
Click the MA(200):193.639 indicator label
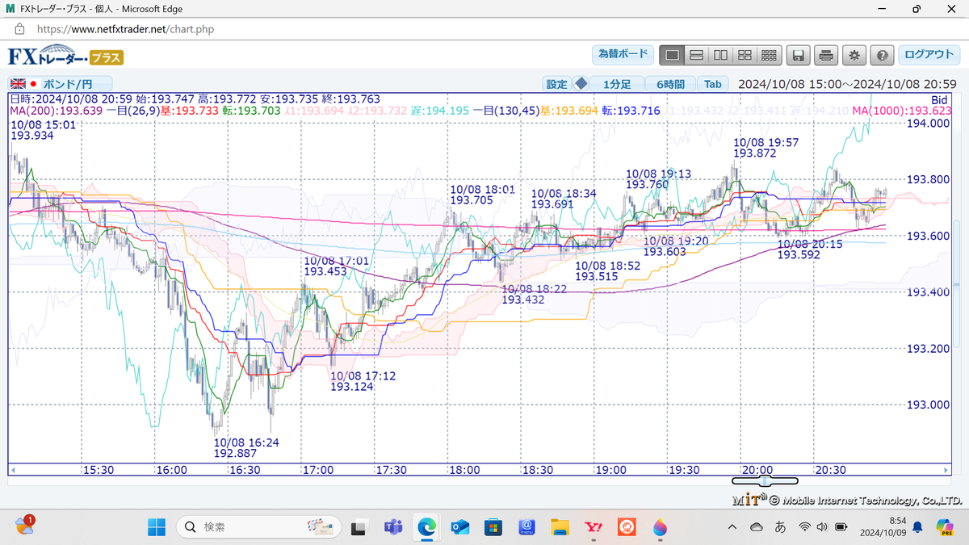tap(55, 111)
